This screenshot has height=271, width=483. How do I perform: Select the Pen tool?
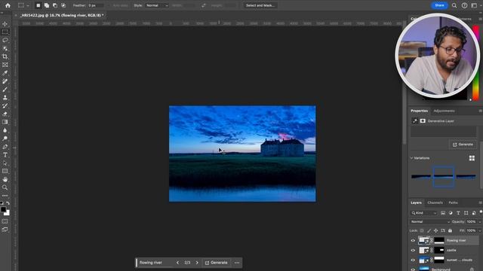(x=5, y=147)
